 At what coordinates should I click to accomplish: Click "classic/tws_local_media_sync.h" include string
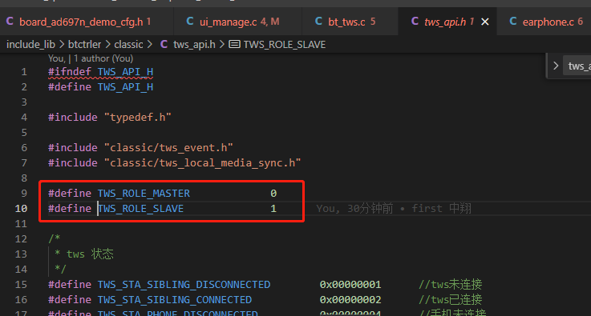(x=202, y=163)
